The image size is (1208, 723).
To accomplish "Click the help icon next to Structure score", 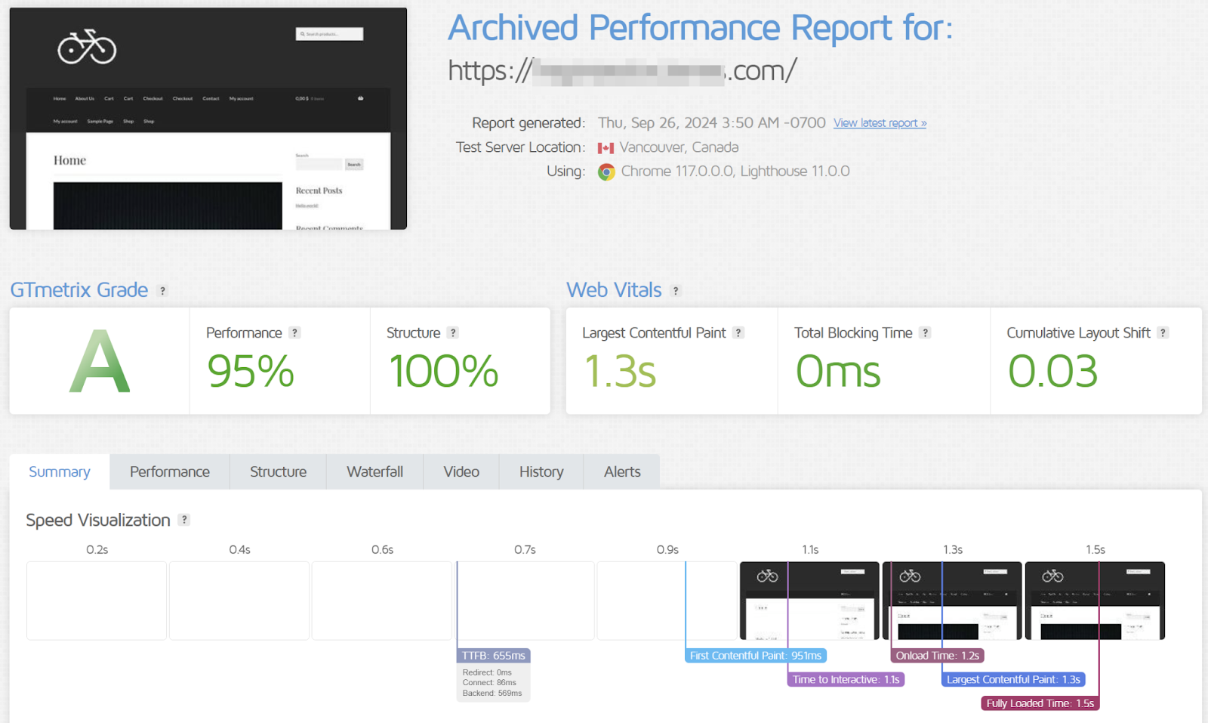I will click(x=453, y=332).
